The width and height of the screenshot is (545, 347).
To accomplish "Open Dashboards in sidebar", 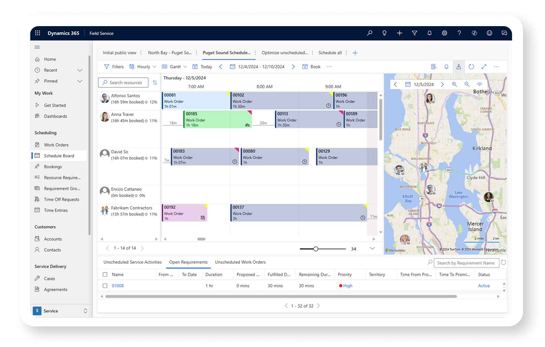I will click(55, 116).
